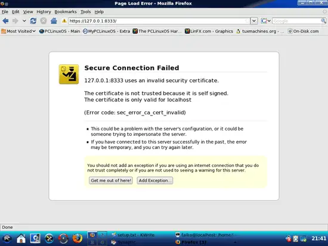Switch to virtual desktop 1
The width and height of the screenshot is (328, 246).
point(92,235)
